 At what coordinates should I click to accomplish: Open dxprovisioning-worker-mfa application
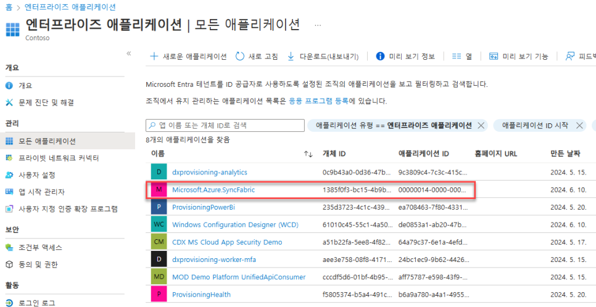coord(214,260)
